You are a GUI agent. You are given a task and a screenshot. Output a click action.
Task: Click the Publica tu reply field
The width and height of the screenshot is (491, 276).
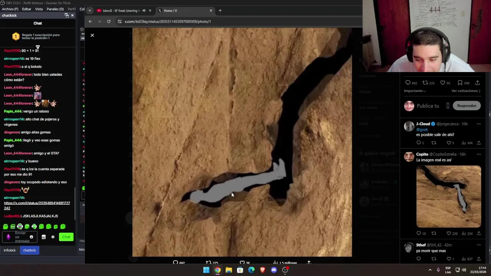click(428, 106)
